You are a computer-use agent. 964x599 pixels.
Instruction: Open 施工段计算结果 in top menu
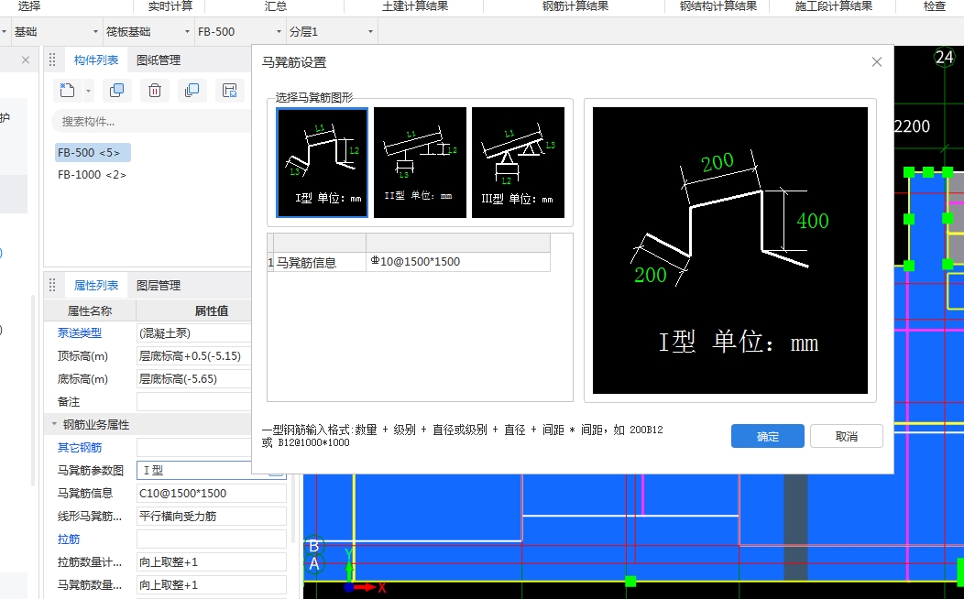pyautogui.click(x=834, y=6)
